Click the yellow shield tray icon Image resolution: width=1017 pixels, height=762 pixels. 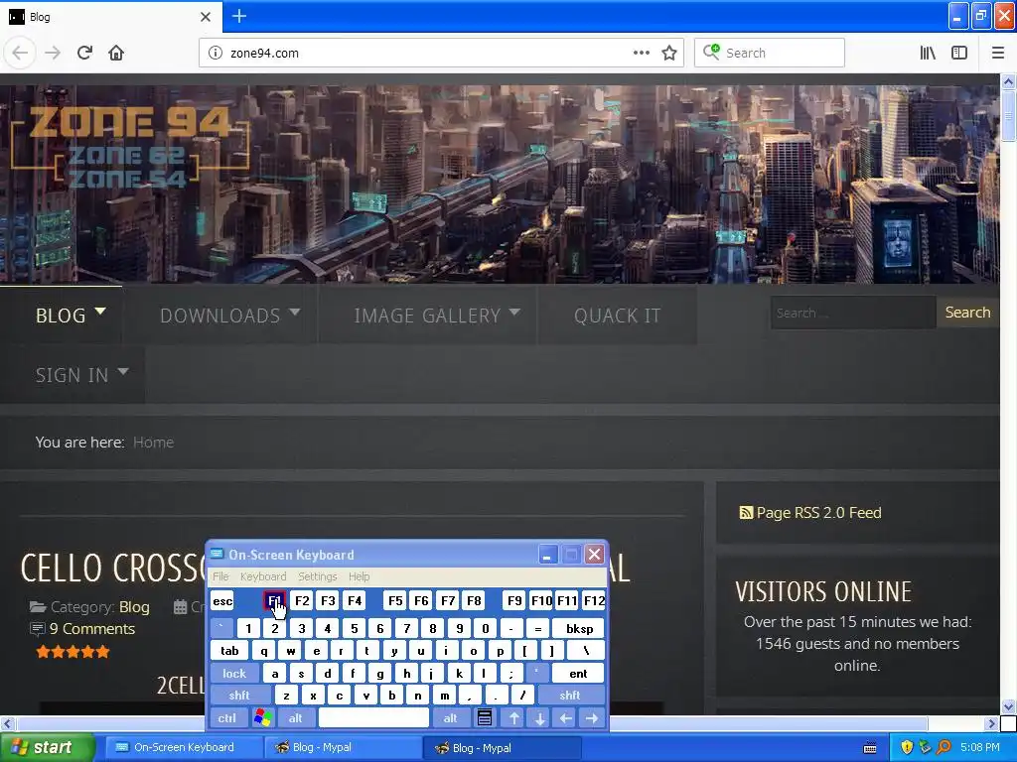pos(907,747)
